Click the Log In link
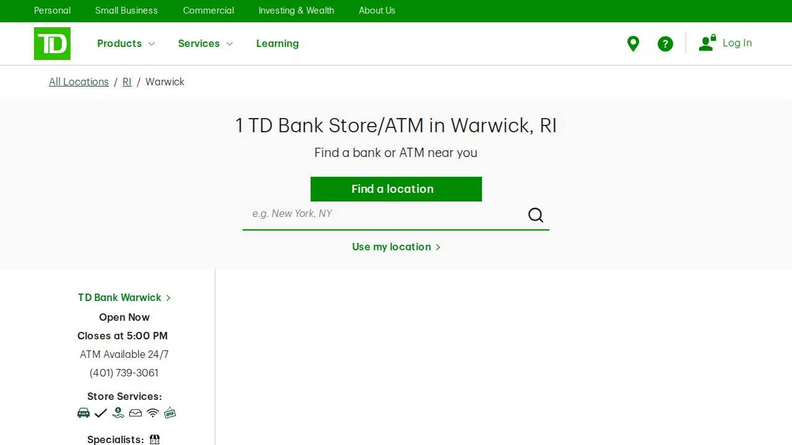The width and height of the screenshot is (792, 445). [x=738, y=43]
